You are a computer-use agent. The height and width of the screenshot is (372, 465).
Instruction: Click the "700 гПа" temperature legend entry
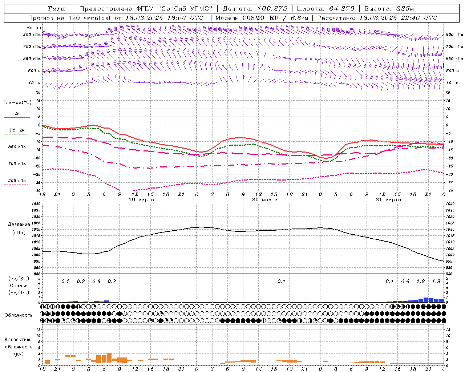coord(17,164)
